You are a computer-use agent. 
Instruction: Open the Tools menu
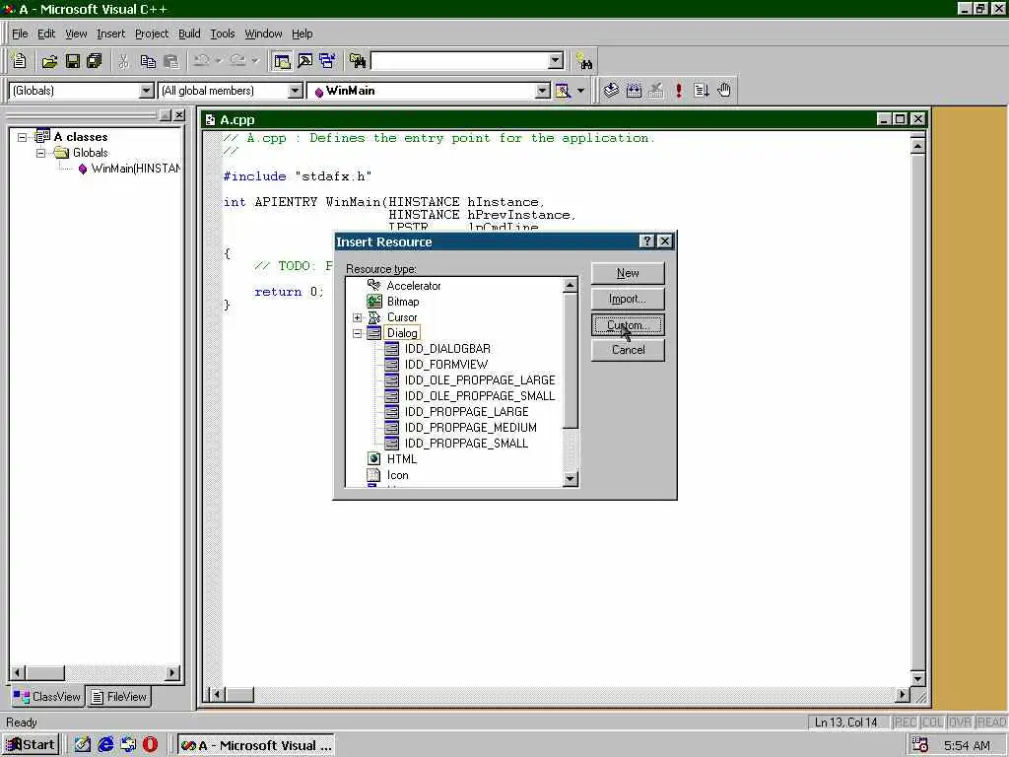[223, 34]
